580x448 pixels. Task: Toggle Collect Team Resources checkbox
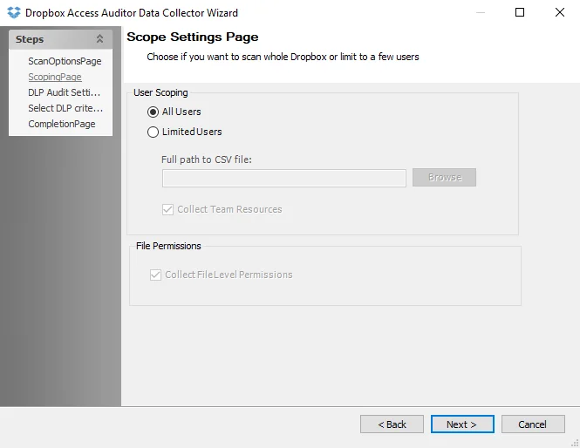tap(167, 209)
